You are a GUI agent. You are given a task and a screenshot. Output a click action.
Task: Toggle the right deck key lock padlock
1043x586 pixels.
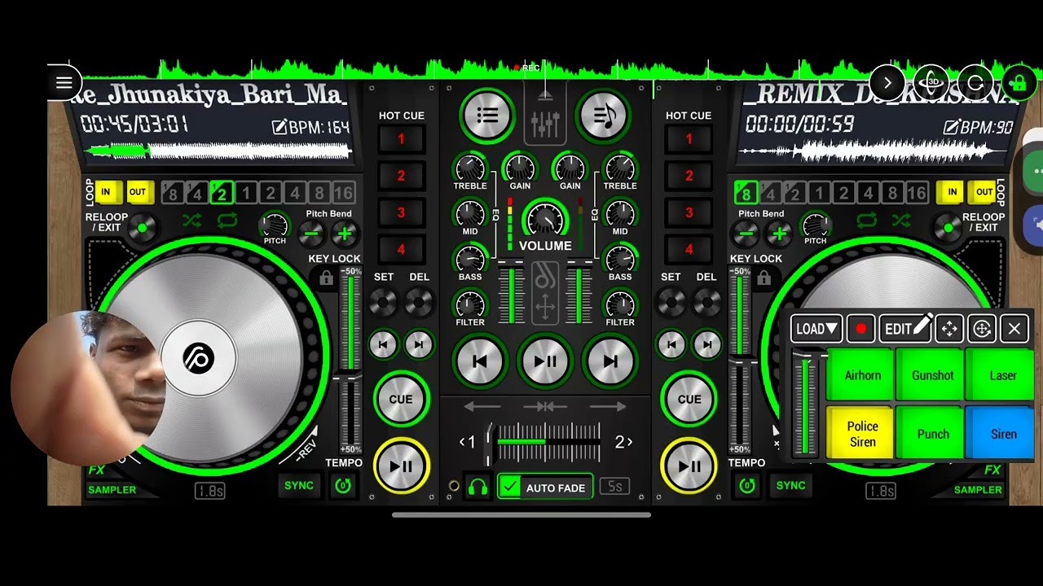coord(763,279)
